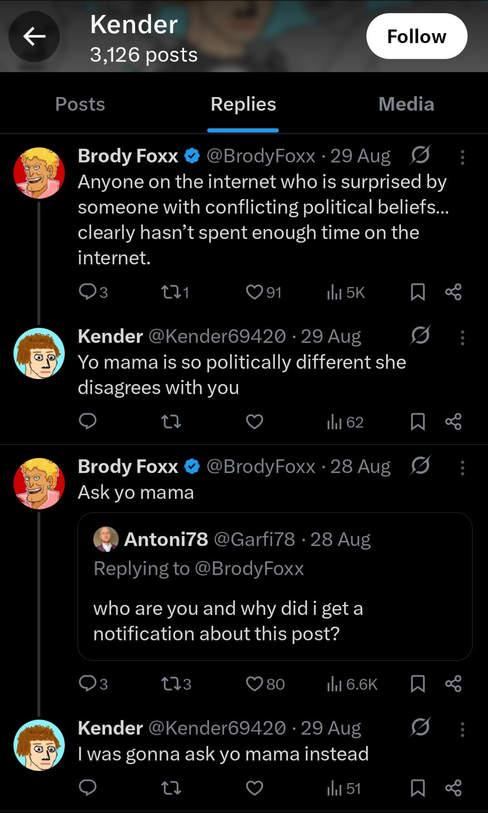Share Kender's 'politically different' reply

coord(453,422)
